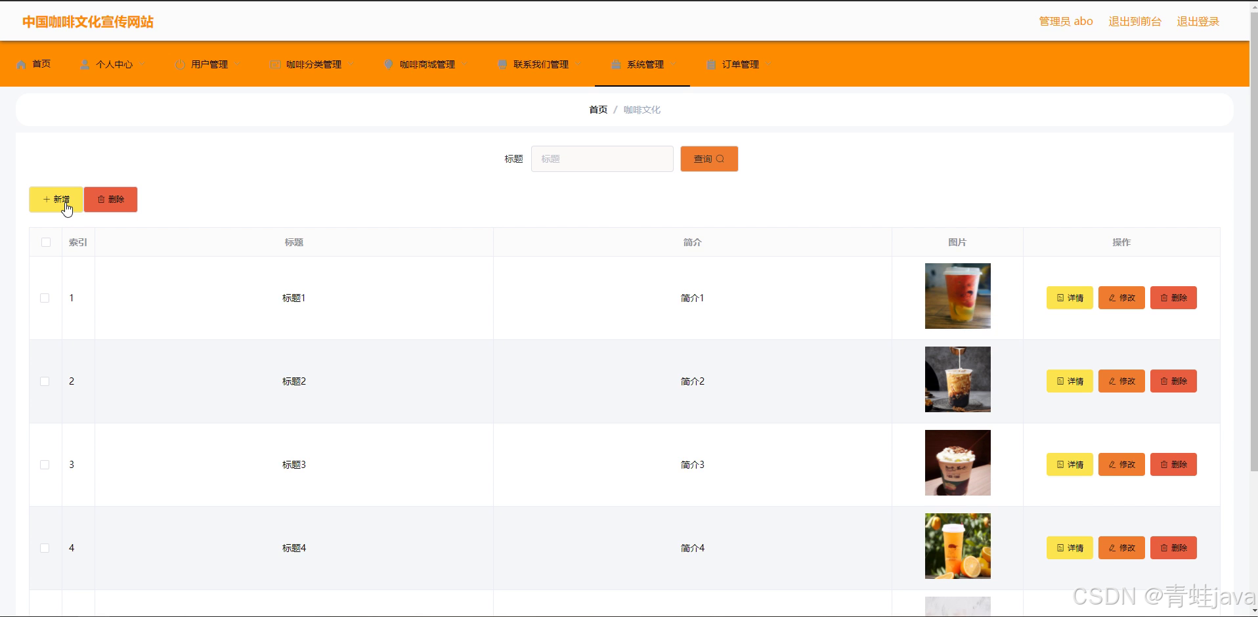The height and width of the screenshot is (617, 1258).
Task: Open the fruit tea image in row 标题1
Action: [957, 296]
